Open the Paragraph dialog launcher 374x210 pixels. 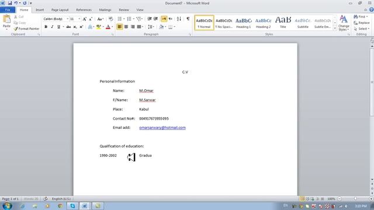pos(190,34)
